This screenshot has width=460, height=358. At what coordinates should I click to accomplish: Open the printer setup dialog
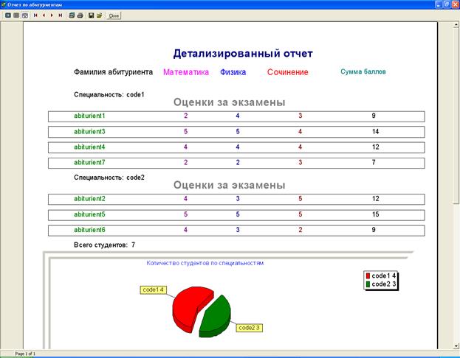(72, 15)
